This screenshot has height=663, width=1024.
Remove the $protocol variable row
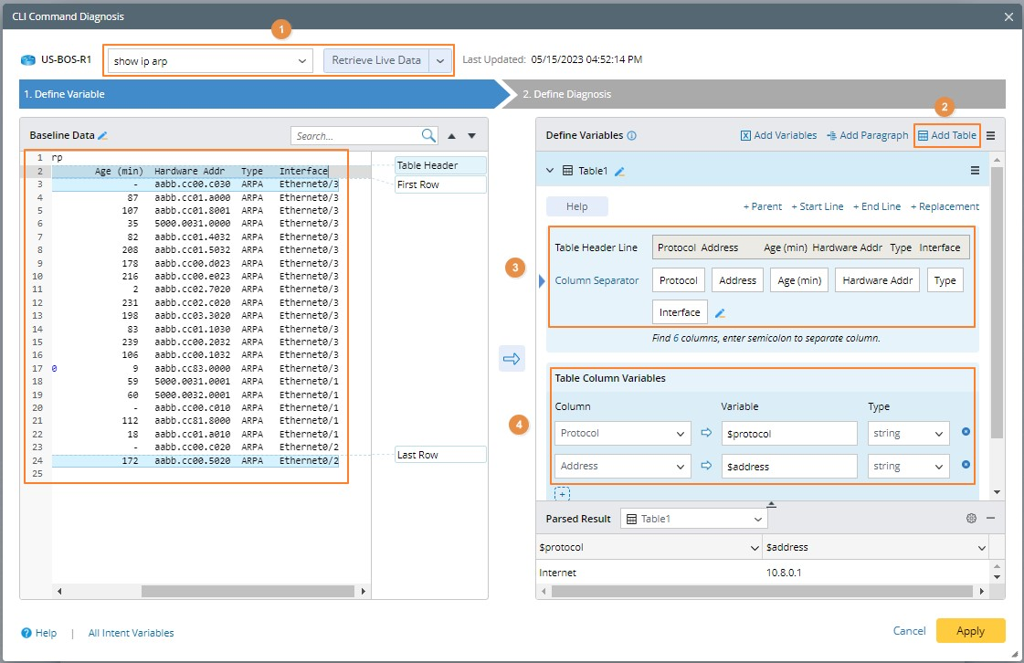pos(966,433)
